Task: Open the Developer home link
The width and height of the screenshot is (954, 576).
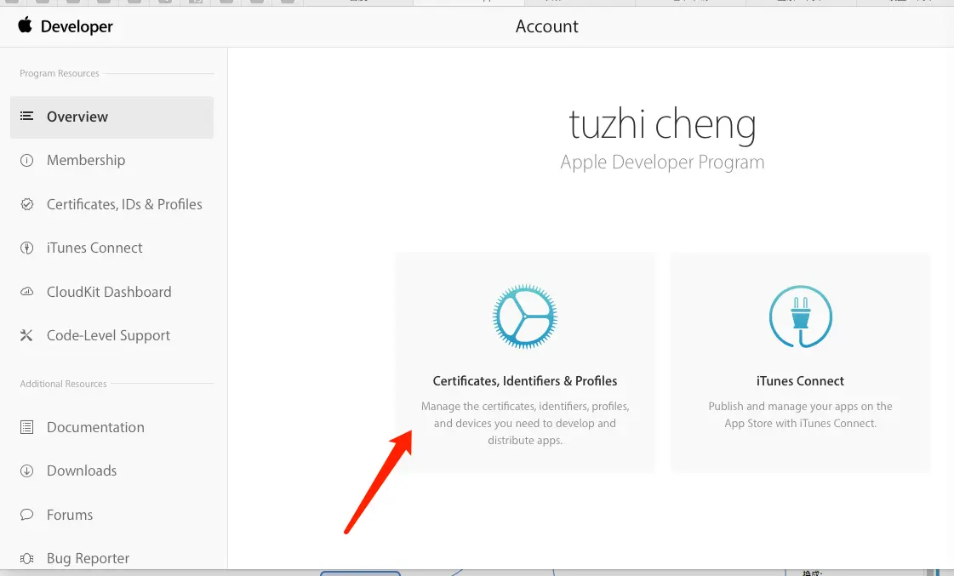Action: pos(77,26)
